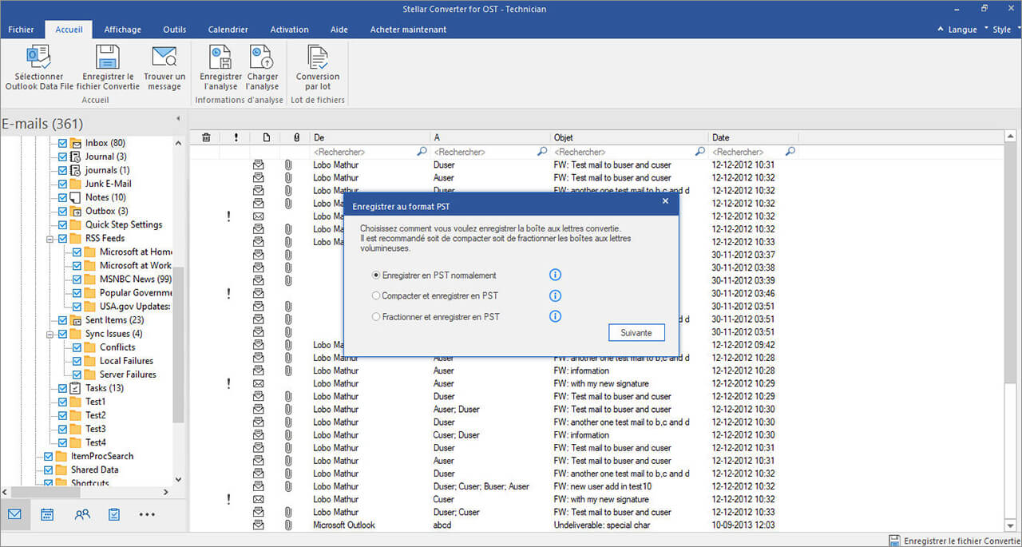Viewport: 1022px width, 547px height.
Task: Collapse the folder pane with arrow
Action: pos(178,119)
